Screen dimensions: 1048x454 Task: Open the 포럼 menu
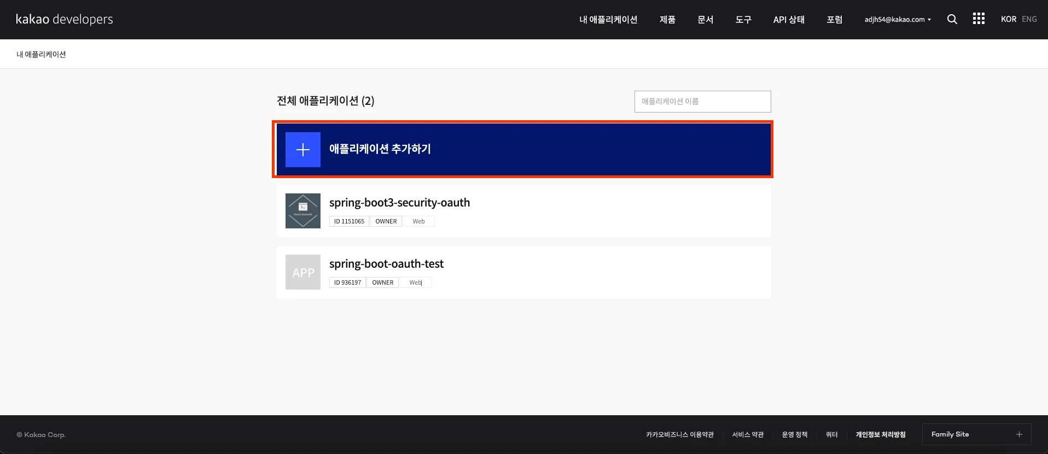[834, 20]
